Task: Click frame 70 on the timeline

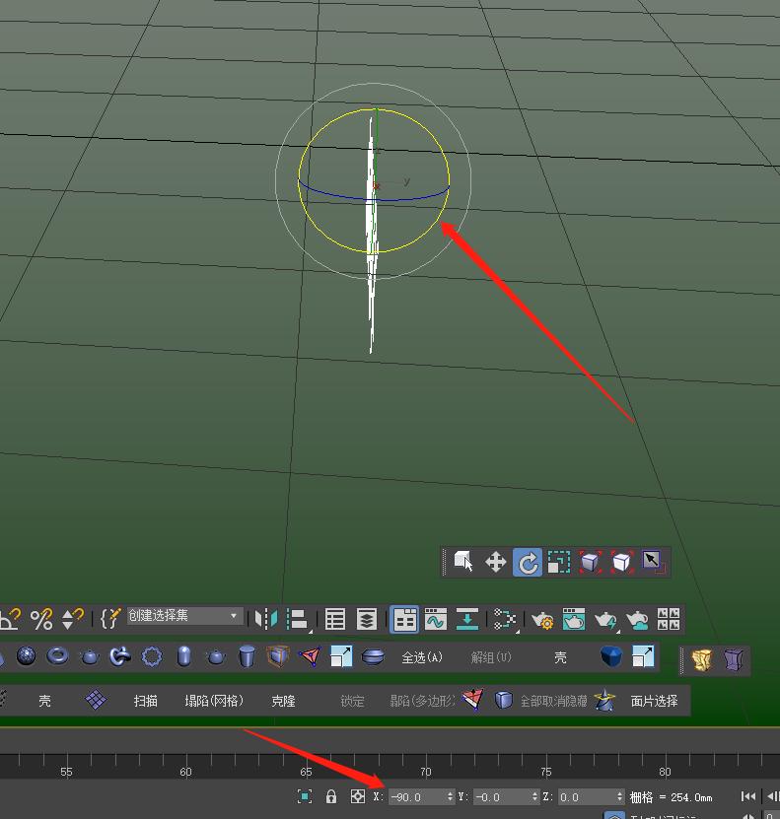Action: [x=425, y=772]
